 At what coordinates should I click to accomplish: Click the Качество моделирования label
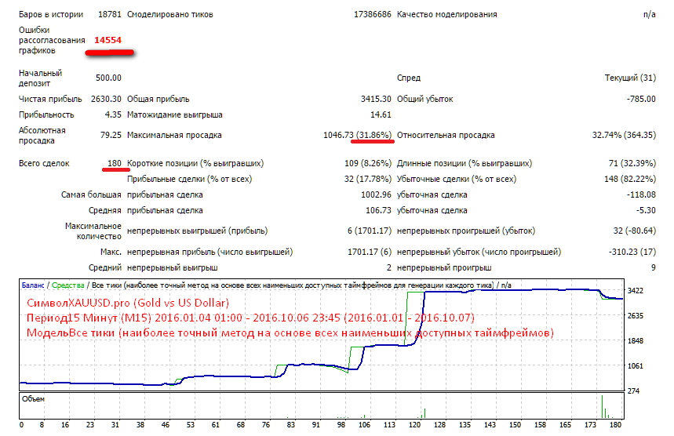[x=447, y=14]
